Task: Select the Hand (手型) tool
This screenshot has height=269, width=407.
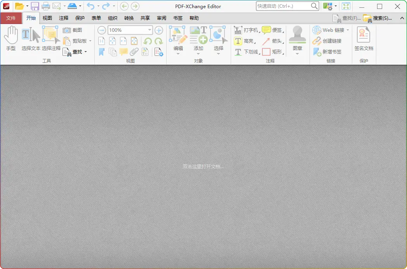Action: [11, 39]
